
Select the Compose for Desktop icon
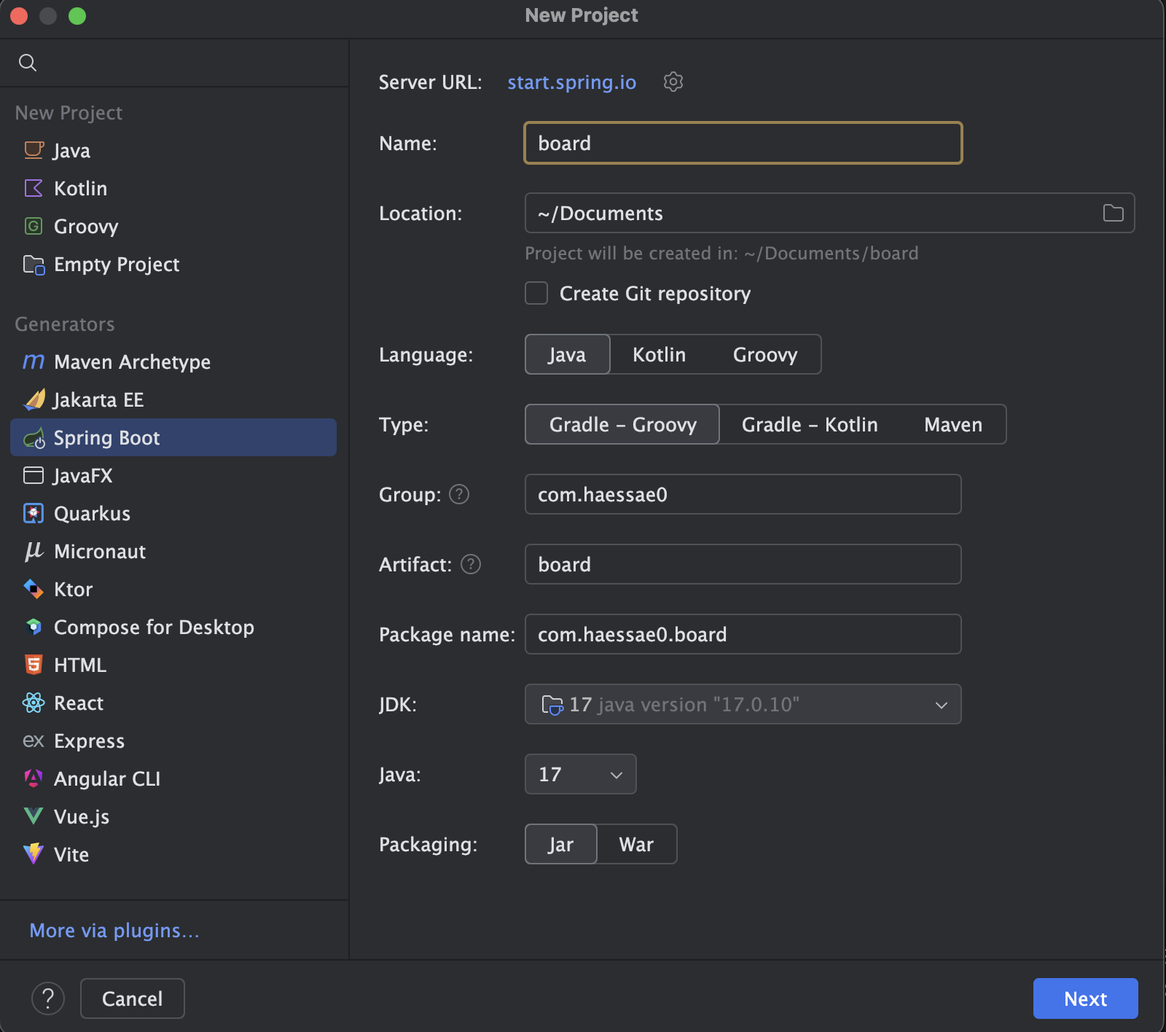click(x=34, y=627)
